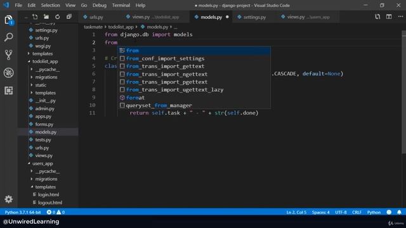Open tests.py in the file tree
The height and width of the screenshot is (228, 406).
pos(43,140)
